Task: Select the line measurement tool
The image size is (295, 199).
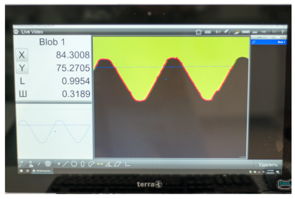Action: 66,164
